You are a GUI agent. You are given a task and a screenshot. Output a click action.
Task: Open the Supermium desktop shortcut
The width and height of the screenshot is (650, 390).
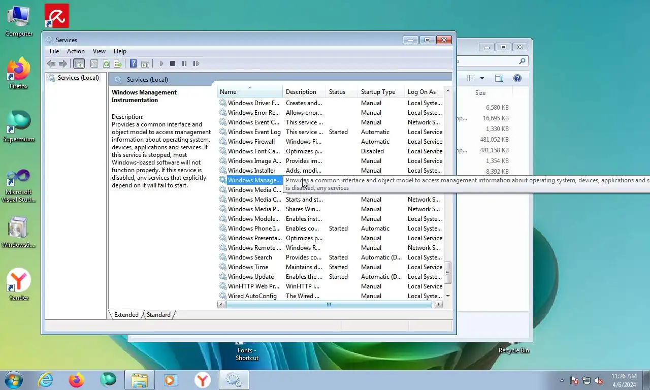19,126
